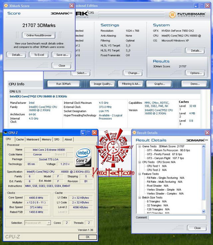Image resolution: width=213 pixels, height=245 pixels.
Task: Minimize the CPU-Z window
Action: pos(83,133)
